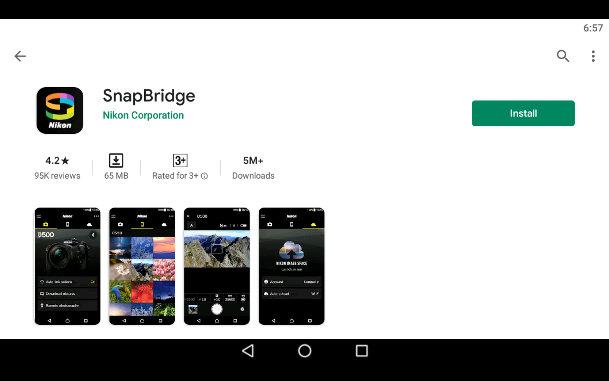Tap the 3+ content rating badge

(x=180, y=160)
